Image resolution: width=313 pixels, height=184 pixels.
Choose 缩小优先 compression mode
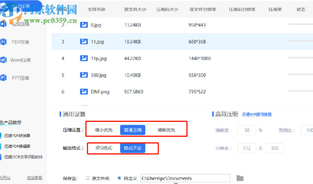click(104, 130)
